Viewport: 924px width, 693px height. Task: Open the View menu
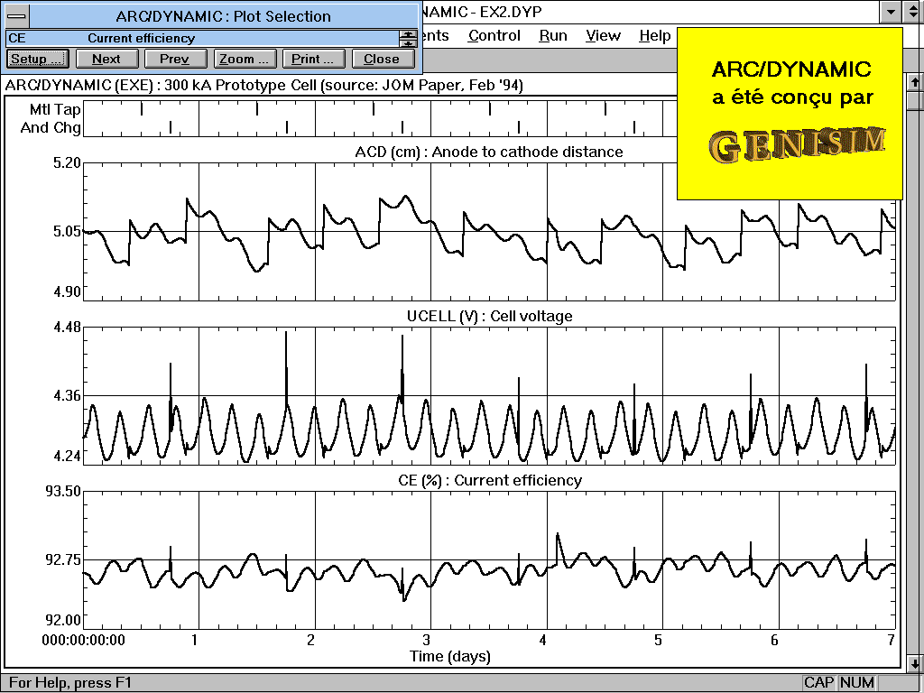[603, 36]
